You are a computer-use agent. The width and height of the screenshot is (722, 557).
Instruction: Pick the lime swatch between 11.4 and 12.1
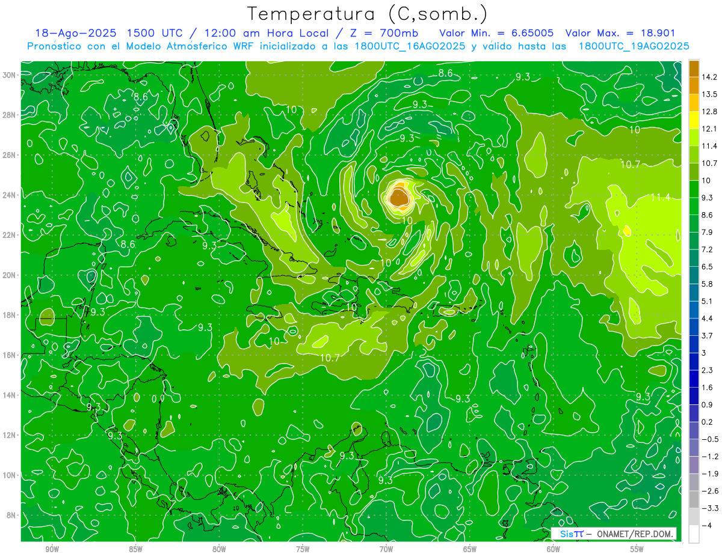pos(694,138)
